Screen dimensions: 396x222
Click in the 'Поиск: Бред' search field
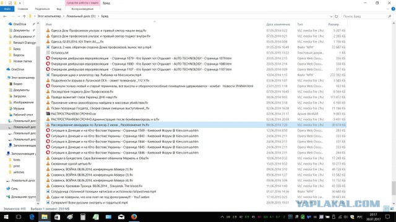pos(367,16)
